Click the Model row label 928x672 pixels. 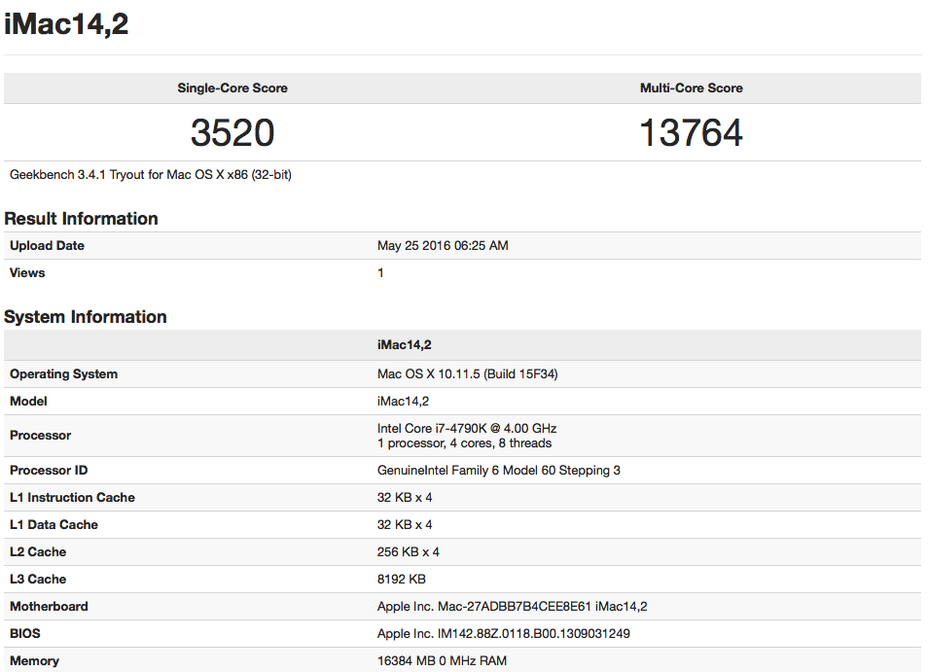[x=28, y=401]
